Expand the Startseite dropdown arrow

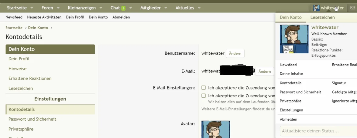[32, 8]
